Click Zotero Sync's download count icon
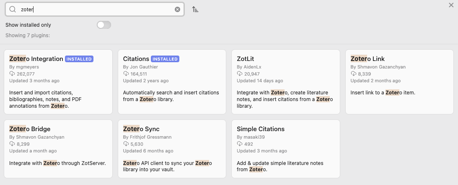The width and height of the screenshot is (458, 185). pyautogui.click(x=126, y=144)
